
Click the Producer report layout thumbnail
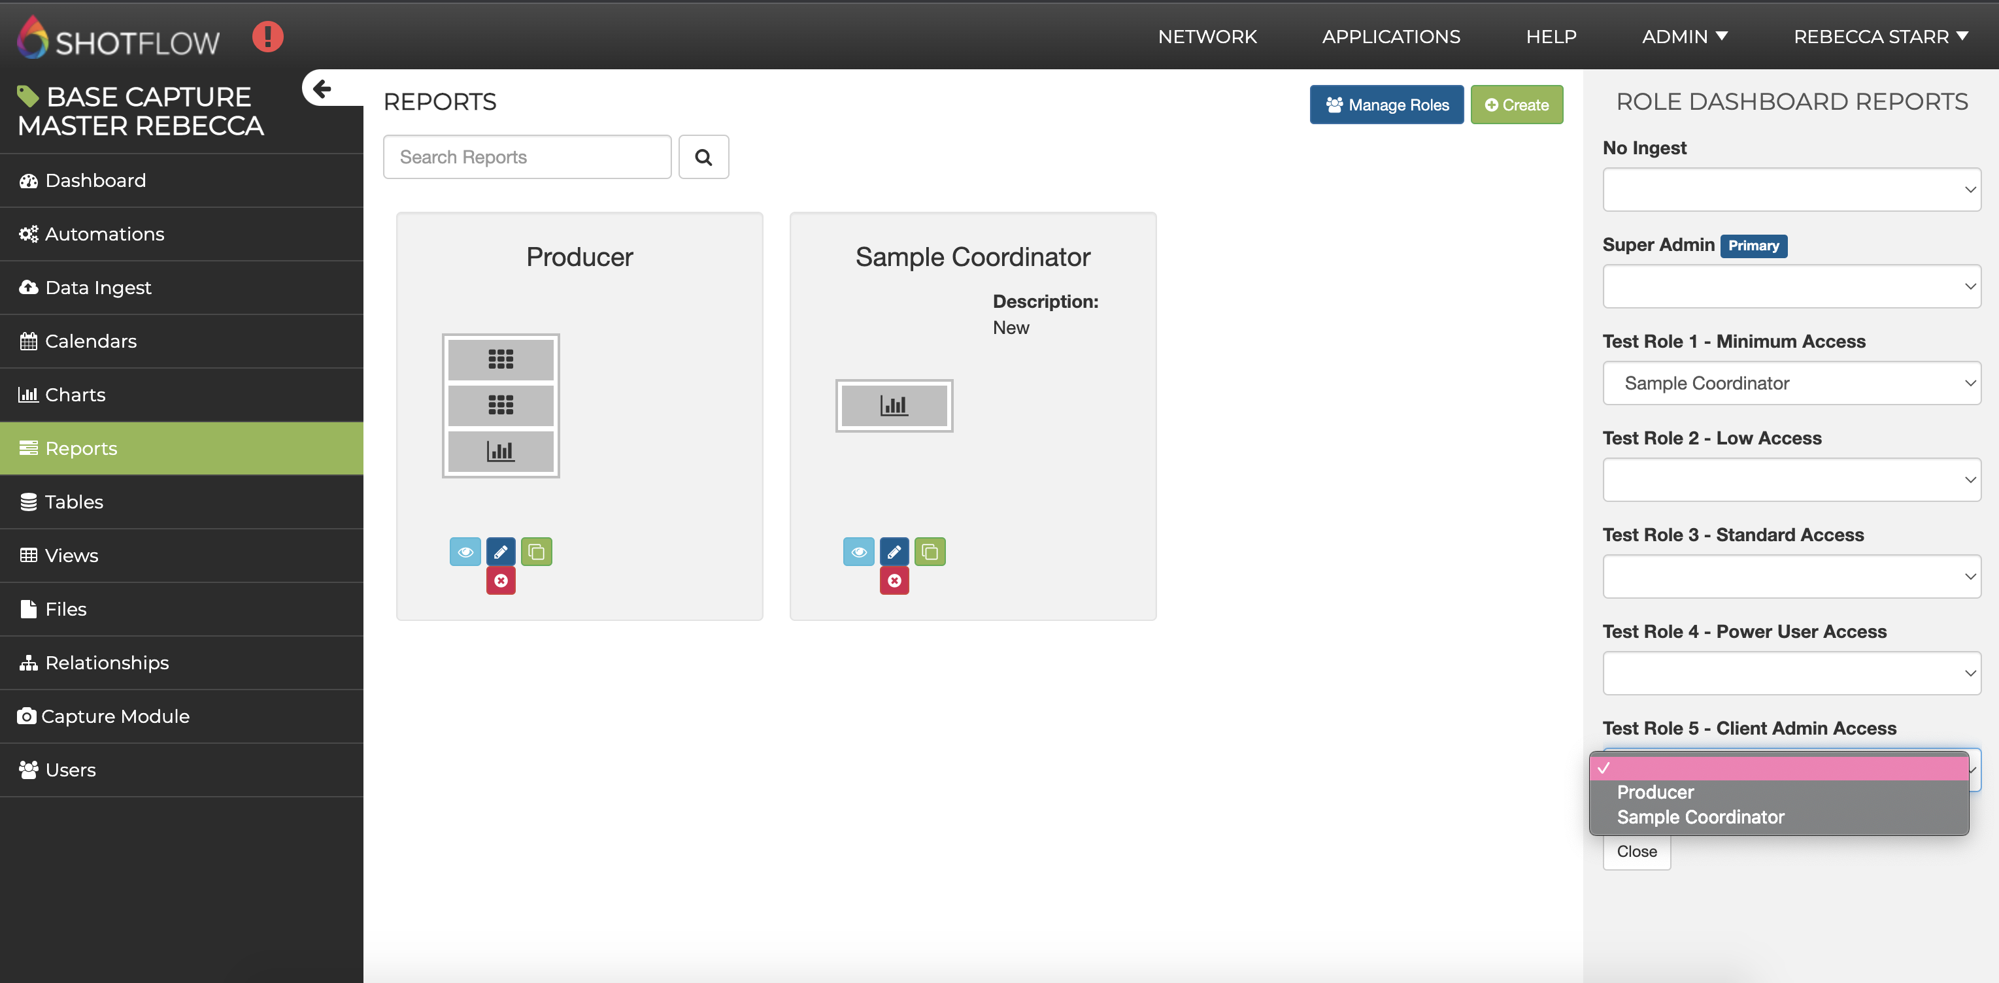[x=501, y=406]
